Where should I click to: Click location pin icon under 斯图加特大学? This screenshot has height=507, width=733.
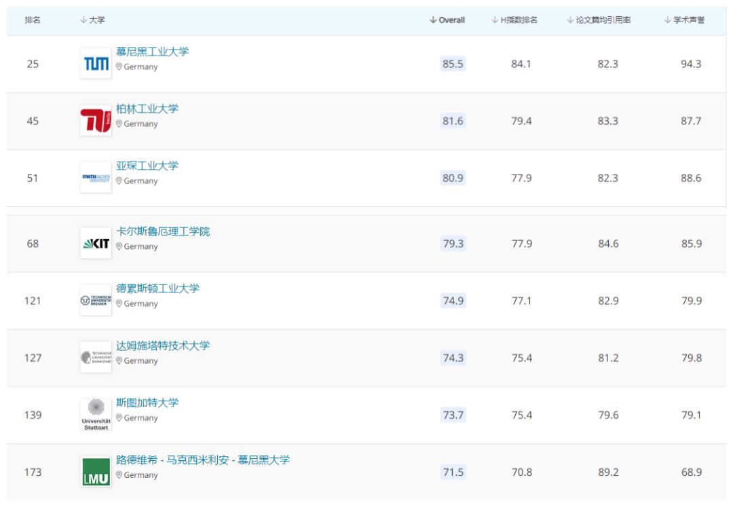click(x=119, y=418)
